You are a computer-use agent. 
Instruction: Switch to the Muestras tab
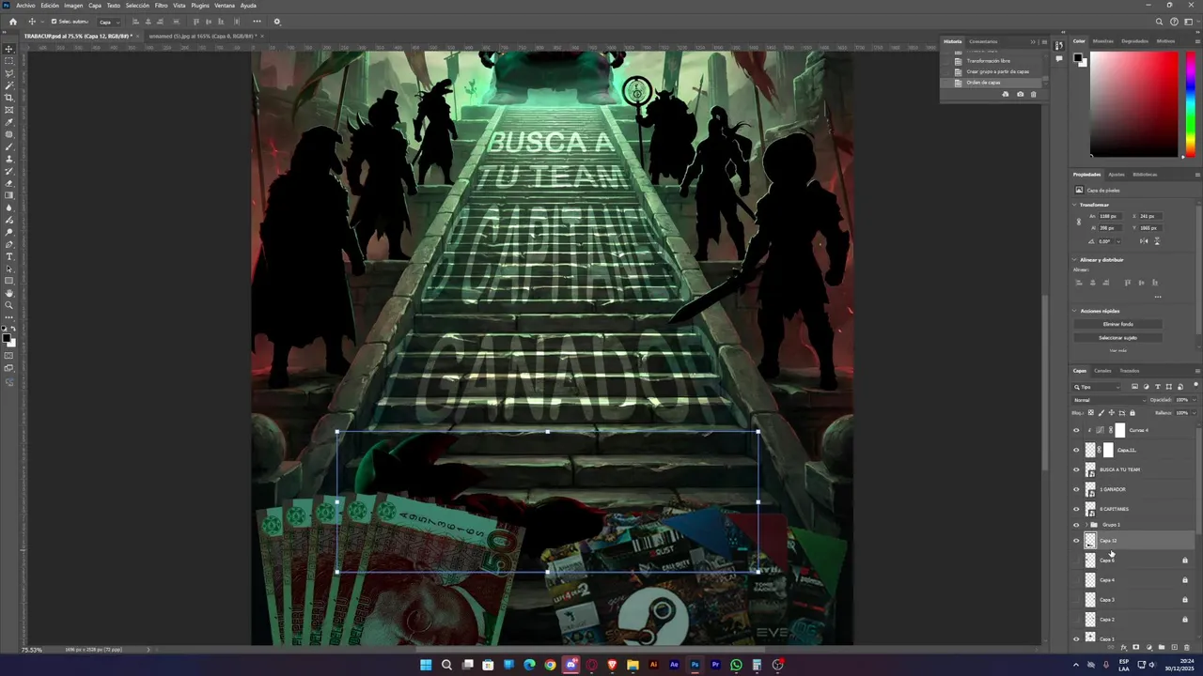(1103, 41)
